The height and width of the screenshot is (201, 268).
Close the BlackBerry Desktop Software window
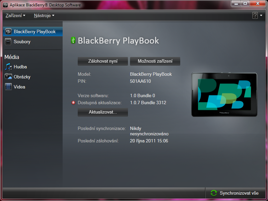(258, 3)
